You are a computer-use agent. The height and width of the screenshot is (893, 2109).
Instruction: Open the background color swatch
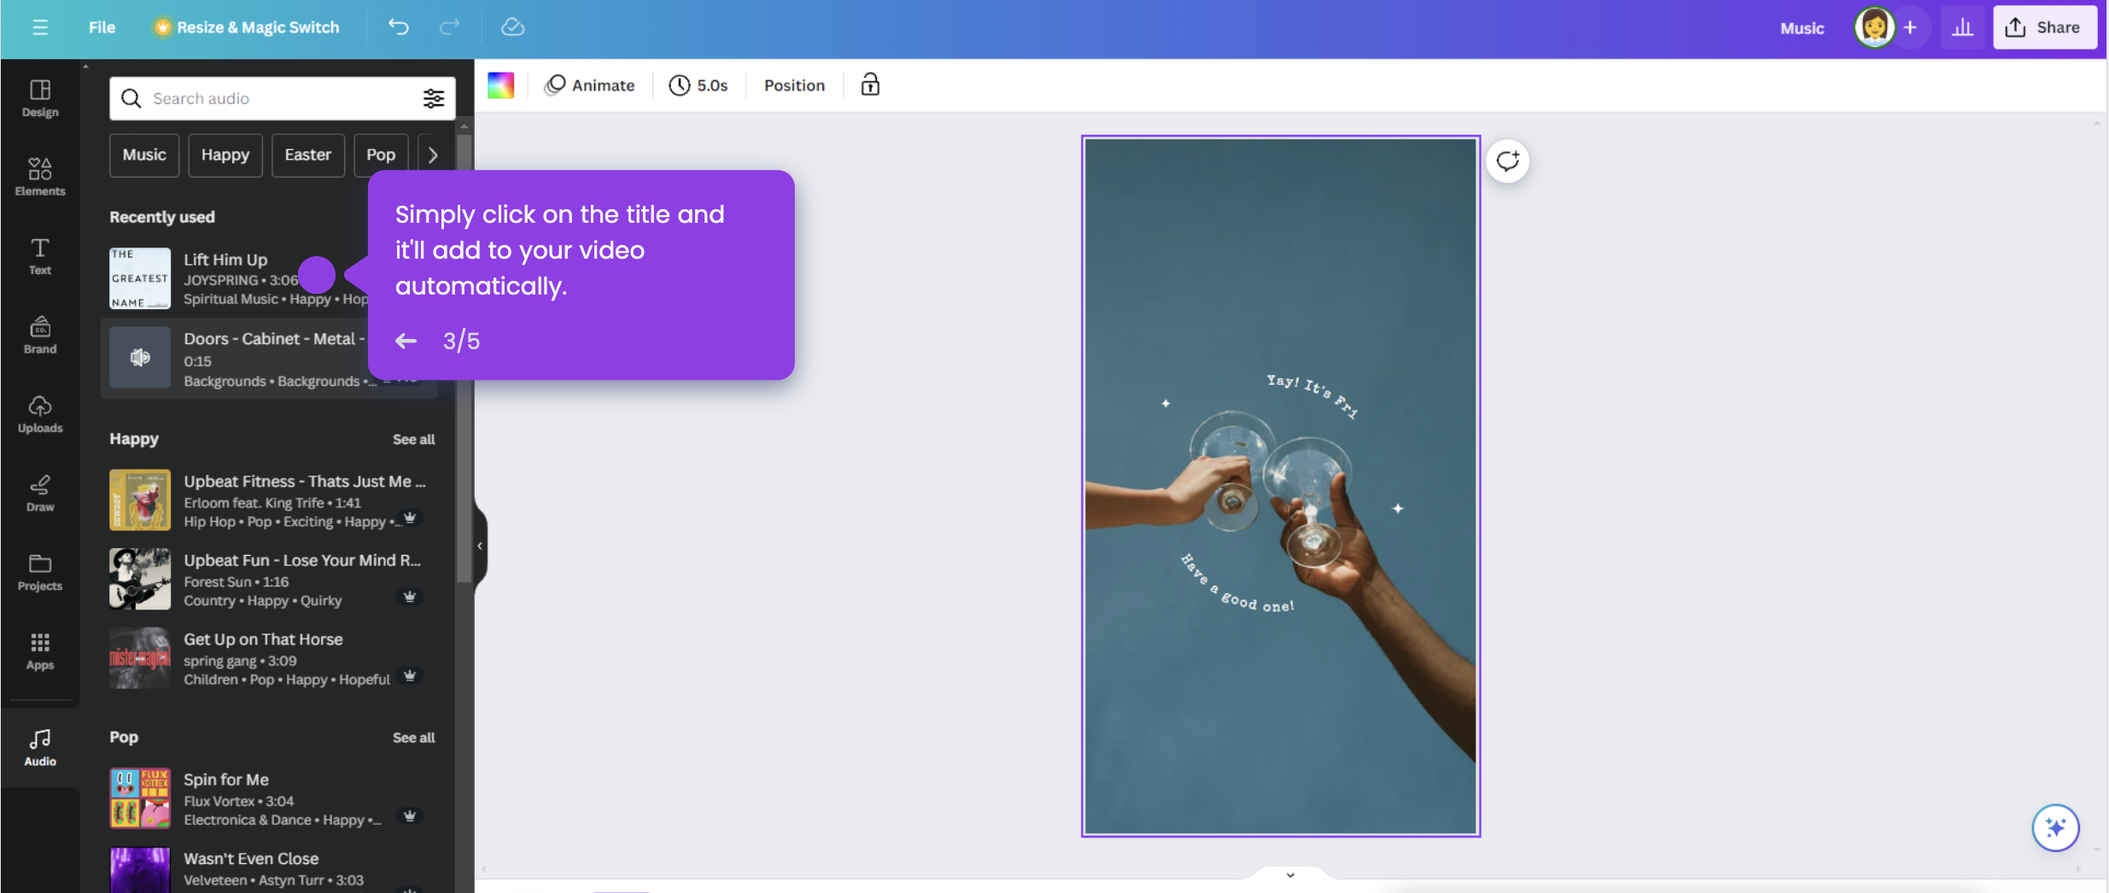(500, 85)
